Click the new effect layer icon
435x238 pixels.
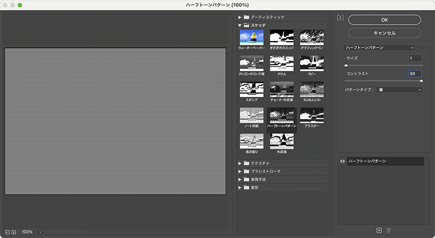pos(379,230)
